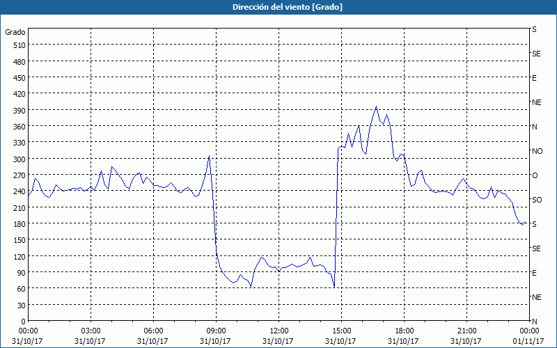Click the 03:00 time axis label
This screenshot has height=348, width=557.
coord(91,331)
